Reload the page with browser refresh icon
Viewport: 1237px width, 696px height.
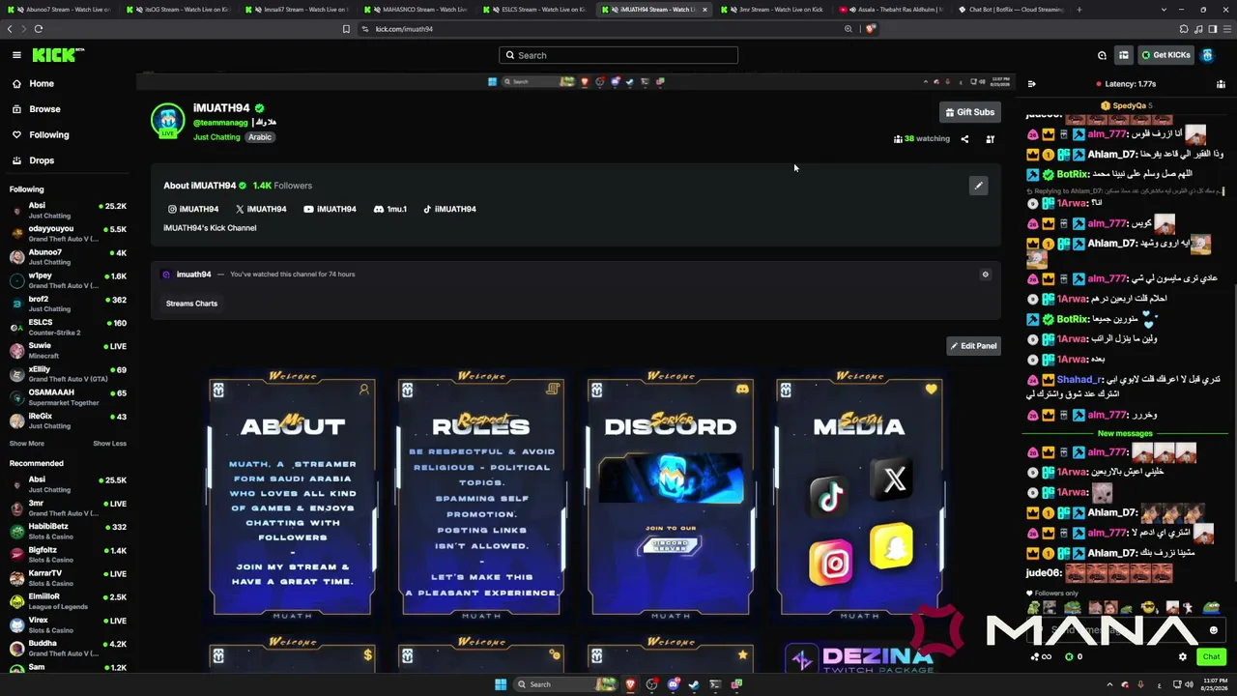click(38, 29)
